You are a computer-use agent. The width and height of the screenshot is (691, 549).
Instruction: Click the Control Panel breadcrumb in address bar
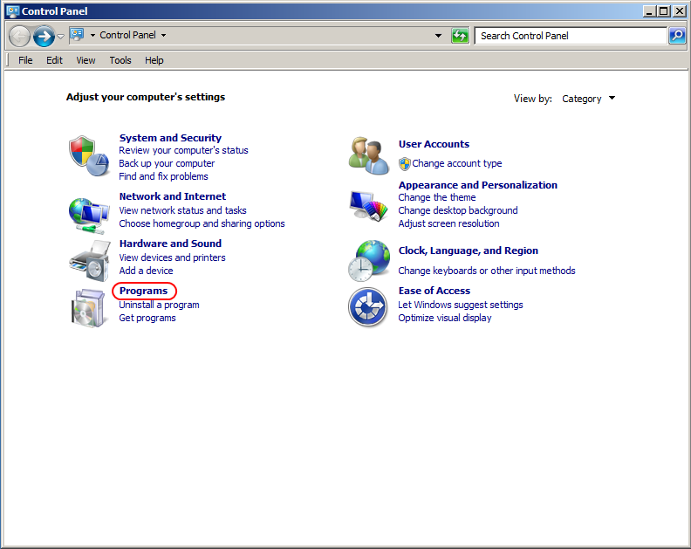(x=127, y=35)
